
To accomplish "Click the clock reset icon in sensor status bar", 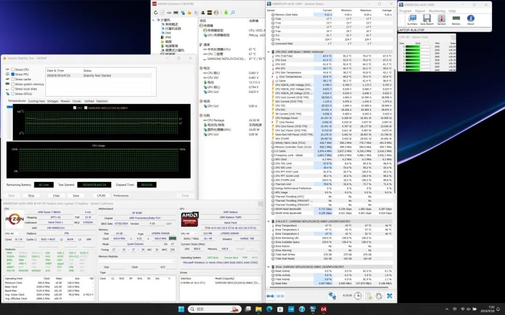I will 358,296.
